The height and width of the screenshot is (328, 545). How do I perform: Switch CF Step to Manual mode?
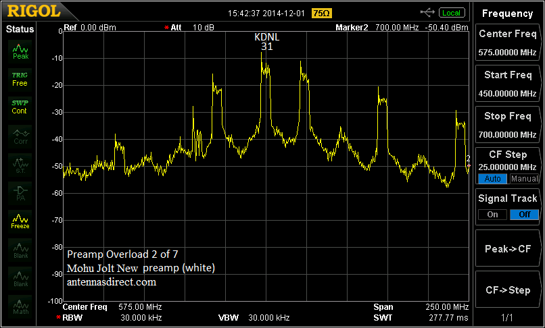[523, 179]
